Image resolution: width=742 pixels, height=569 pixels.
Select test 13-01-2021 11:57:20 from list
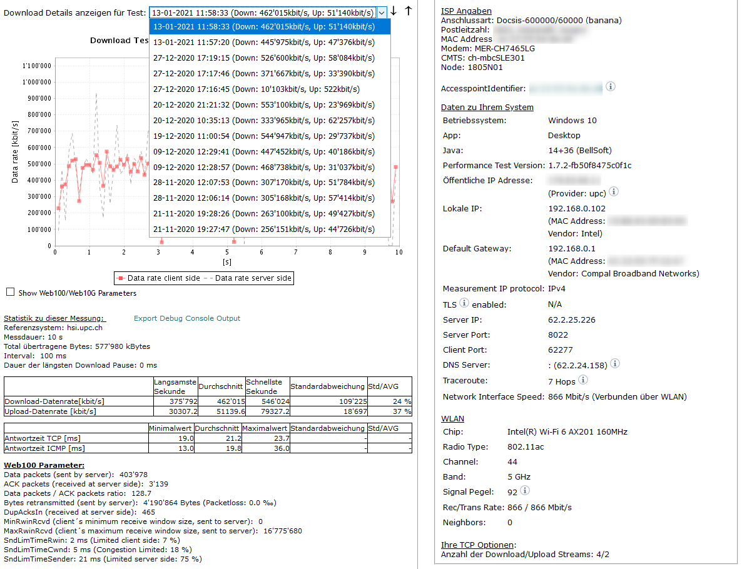point(263,43)
